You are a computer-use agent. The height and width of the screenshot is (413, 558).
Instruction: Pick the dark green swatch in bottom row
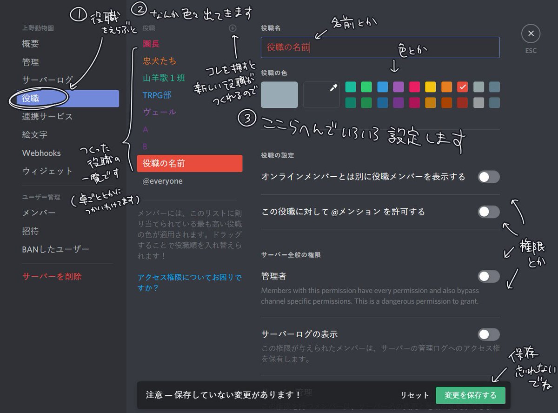[x=367, y=102]
